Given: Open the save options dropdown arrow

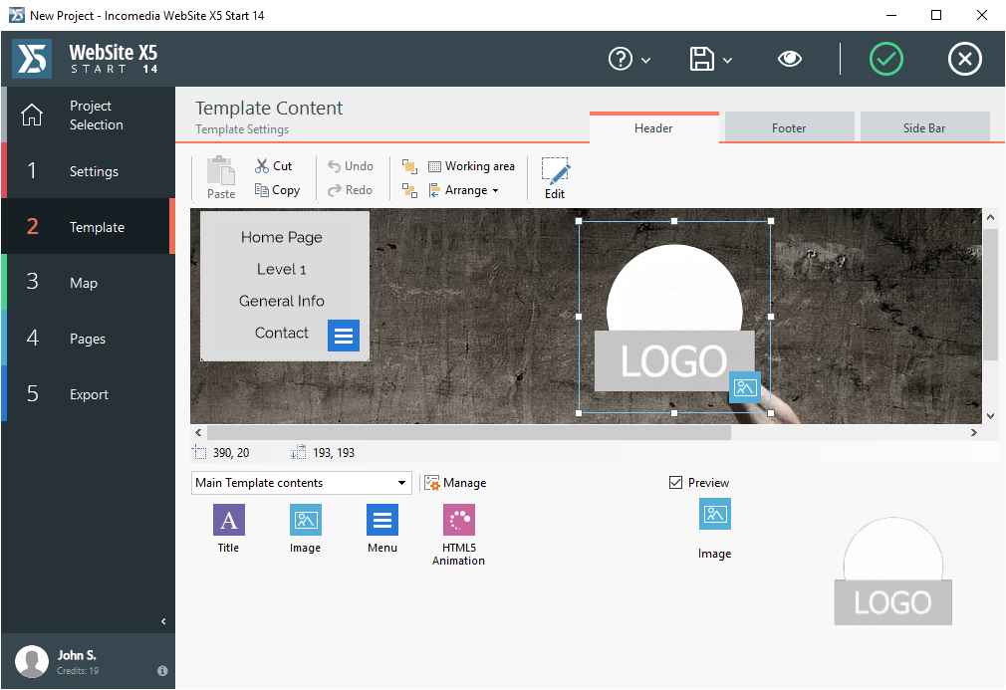Looking at the screenshot, I should [x=728, y=61].
